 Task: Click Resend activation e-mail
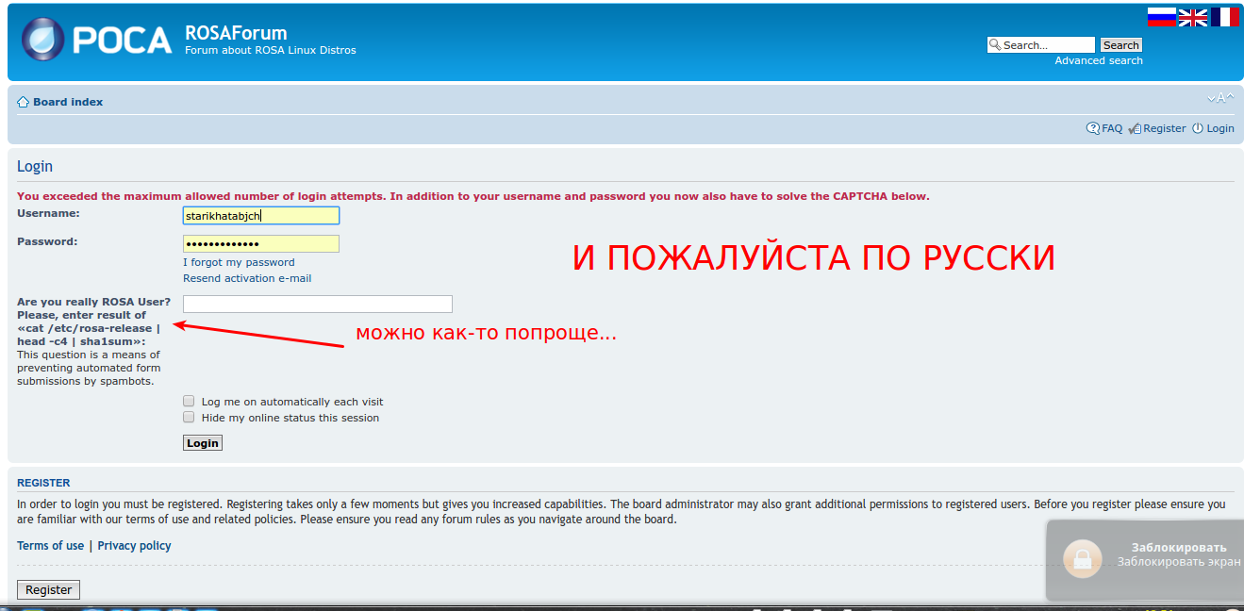pos(247,278)
